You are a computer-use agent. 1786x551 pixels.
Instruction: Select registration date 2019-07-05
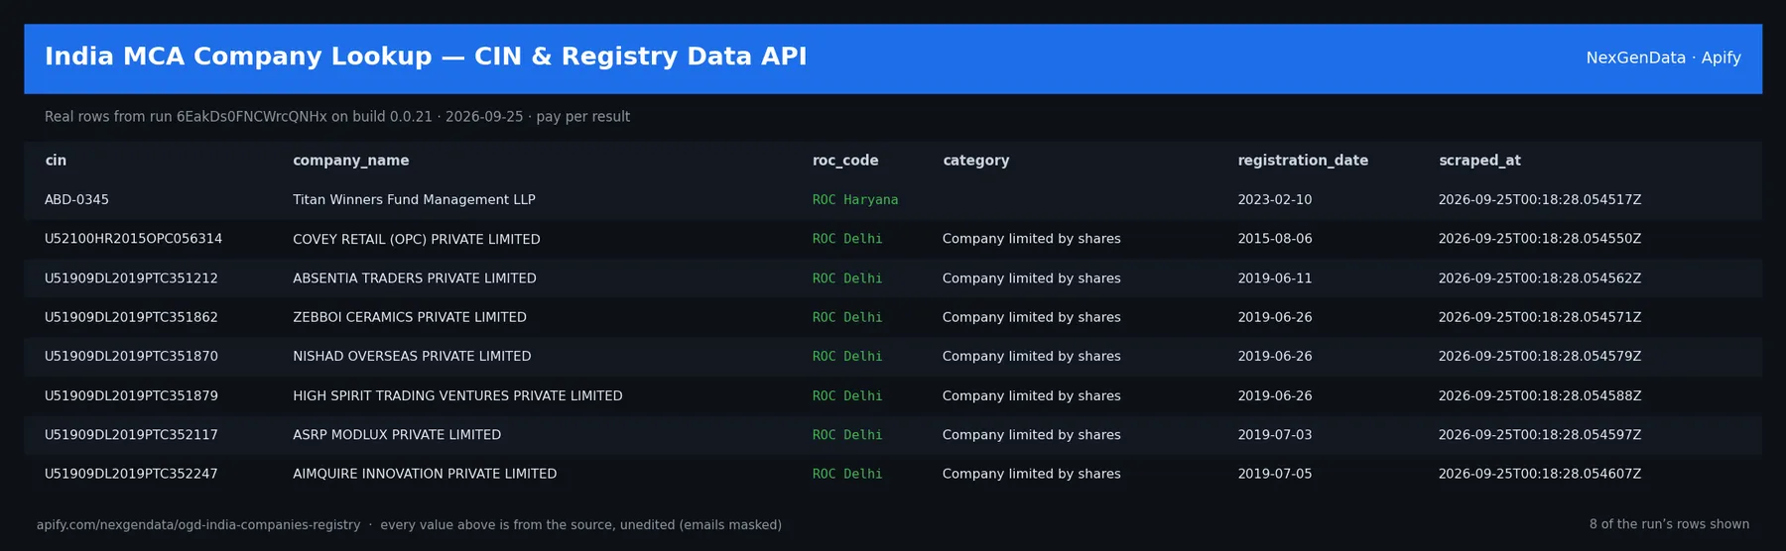(1274, 474)
